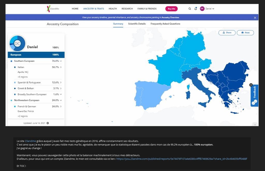Open the Ancestry & Traits menu

pos(93,9)
